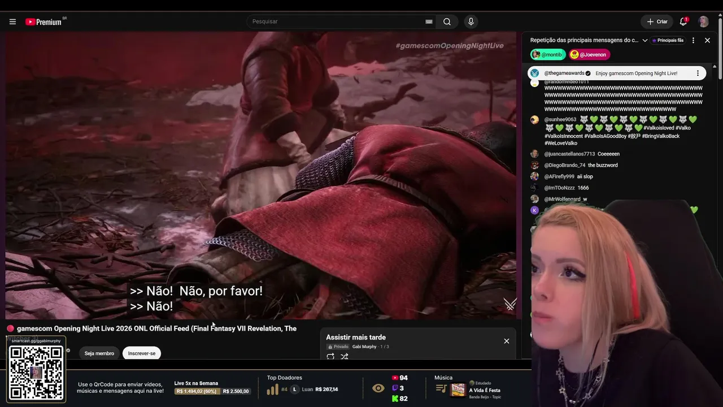Select the @montib chat chip
The width and height of the screenshot is (723, 407).
[x=547, y=55]
